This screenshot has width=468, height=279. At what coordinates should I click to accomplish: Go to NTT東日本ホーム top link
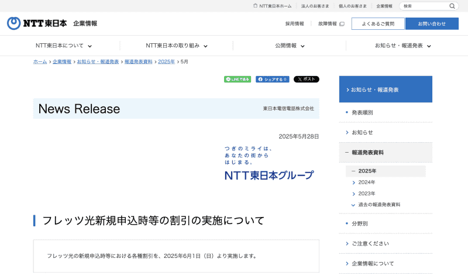click(x=275, y=6)
